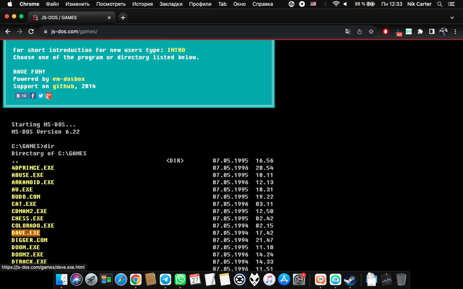Open a new tab with plus button
The width and height of the screenshot is (463, 289).
123,17
